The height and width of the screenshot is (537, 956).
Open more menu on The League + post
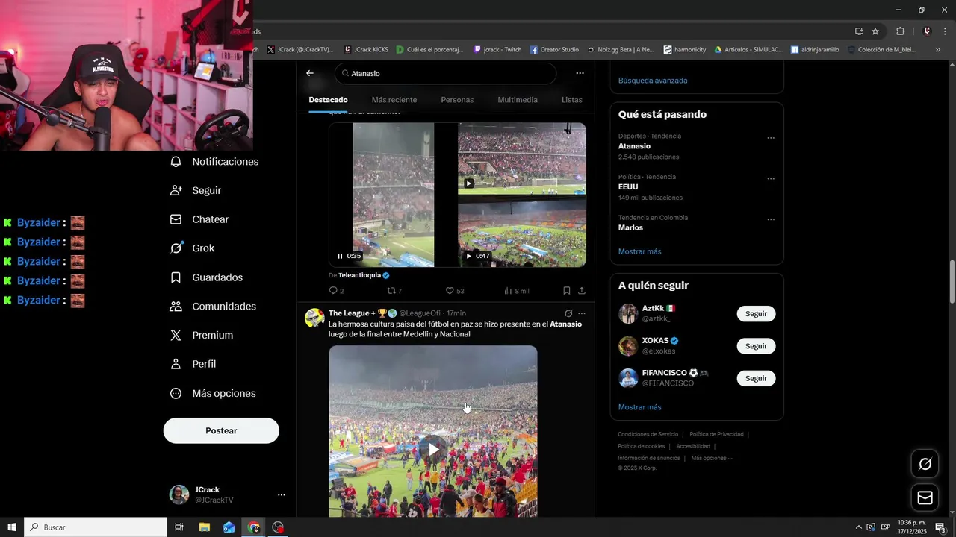[582, 313]
